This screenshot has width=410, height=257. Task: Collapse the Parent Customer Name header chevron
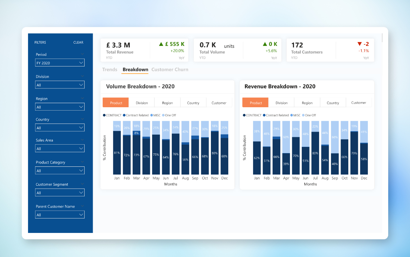[x=82, y=206]
